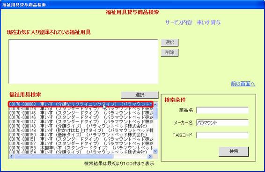Click the list's scroll up arrow
Viewport: 265px width, 172px height.
tap(155, 105)
